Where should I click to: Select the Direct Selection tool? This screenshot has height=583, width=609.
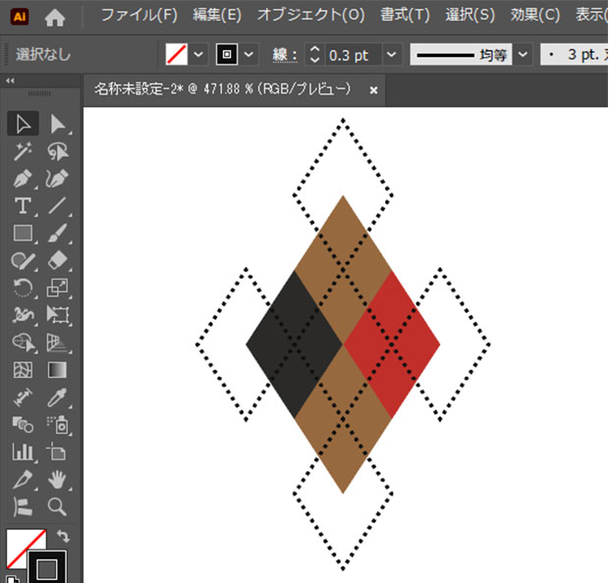[58, 124]
